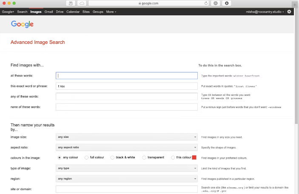Click the 'Find images with...' heading

(27, 65)
